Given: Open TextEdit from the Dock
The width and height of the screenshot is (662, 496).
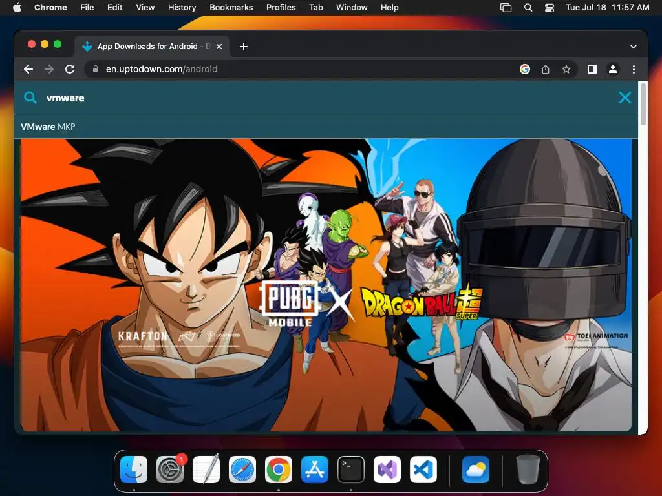Looking at the screenshot, I should coord(206,470).
